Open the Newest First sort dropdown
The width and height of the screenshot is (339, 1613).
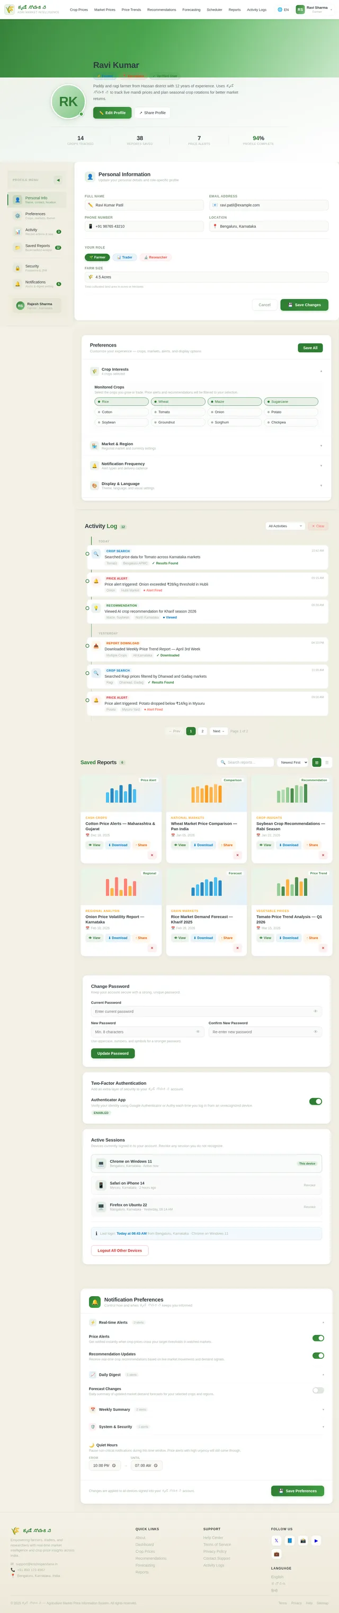(293, 762)
